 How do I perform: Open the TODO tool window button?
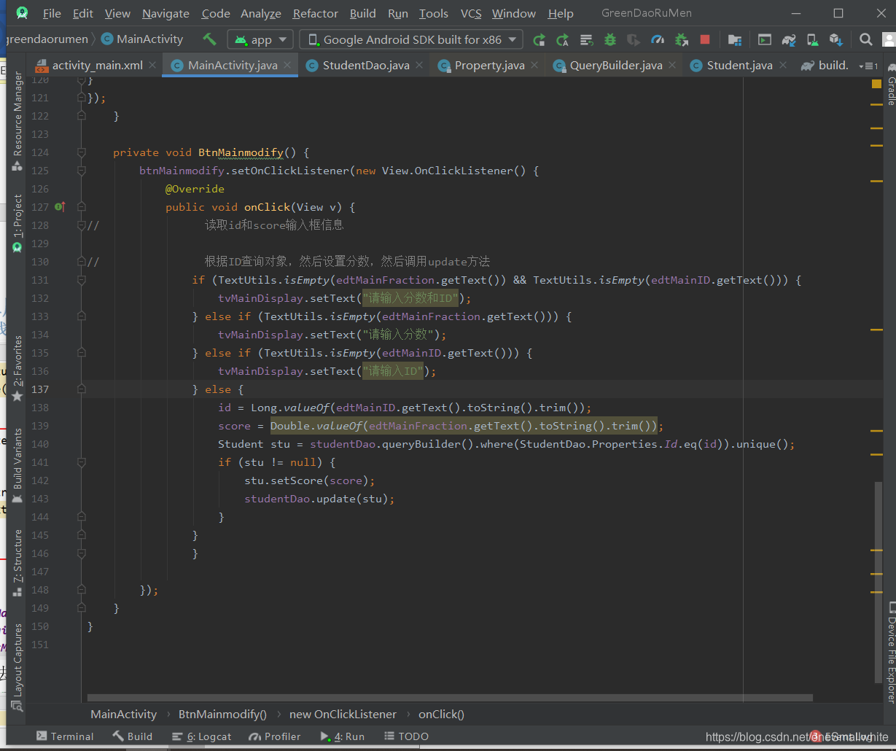point(406,736)
